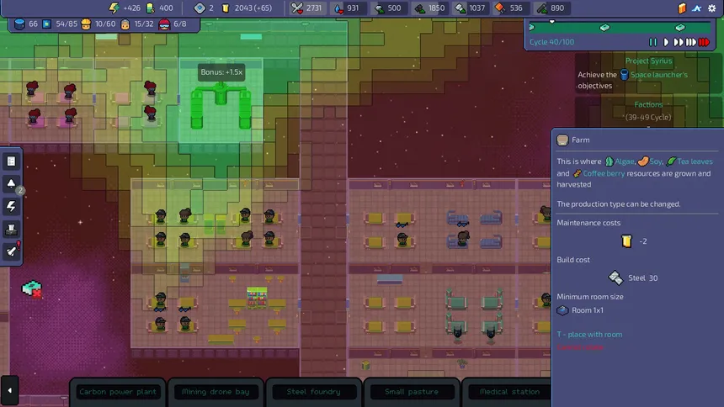Click the resource icon showing 890
The image size is (724, 407).
coord(541,8)
